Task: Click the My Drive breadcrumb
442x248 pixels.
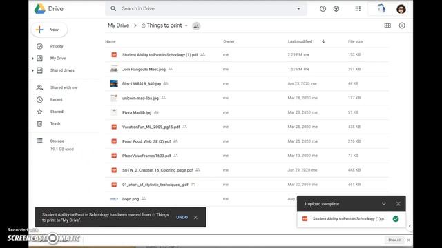Action: coord(118,25)
